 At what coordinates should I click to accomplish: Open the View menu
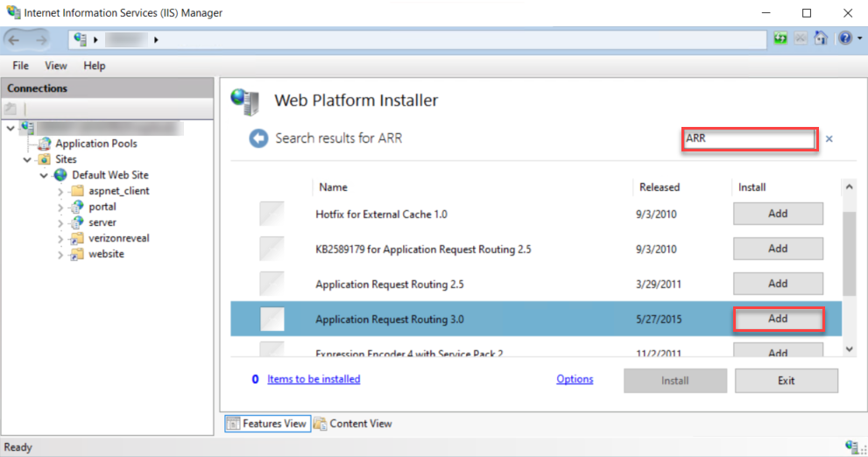point(56,66)
